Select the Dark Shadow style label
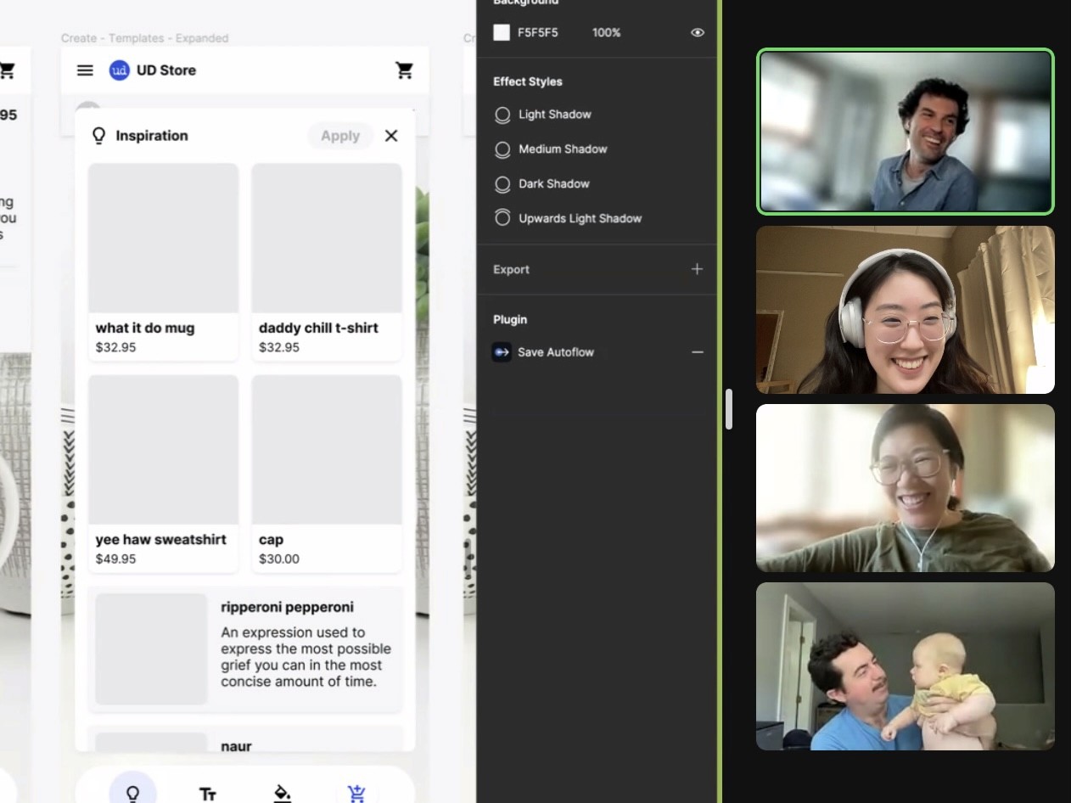This screenshot has height=803, width=1071. (553, 183)
